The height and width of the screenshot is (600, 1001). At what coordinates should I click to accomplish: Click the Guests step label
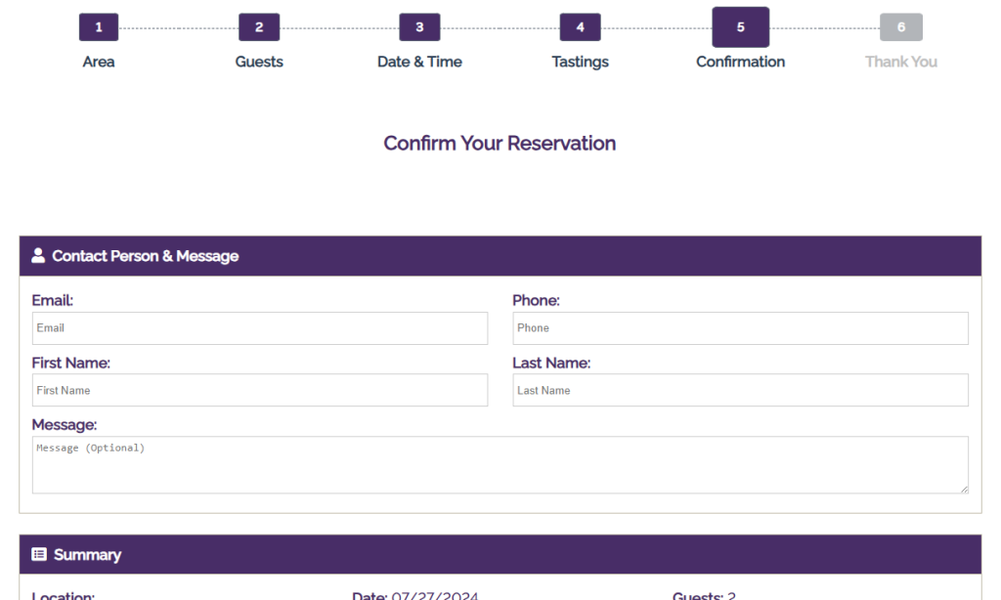pyautogui.click(x=259, y=62)
